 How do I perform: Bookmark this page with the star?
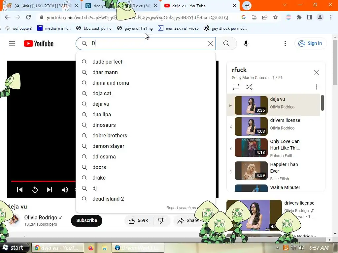pyautogui.click(x=275, y=17)
